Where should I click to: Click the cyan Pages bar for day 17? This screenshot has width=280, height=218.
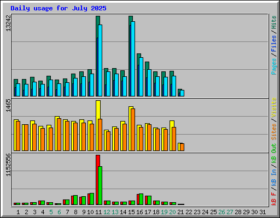point(149,83)
